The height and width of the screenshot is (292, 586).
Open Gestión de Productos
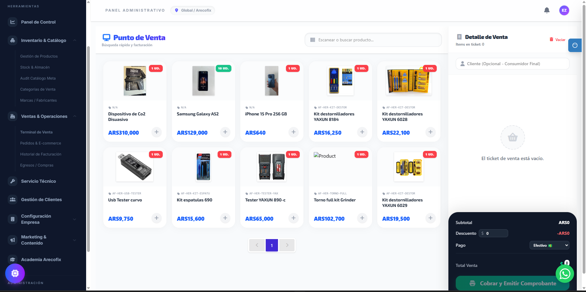tap(39, 56)
